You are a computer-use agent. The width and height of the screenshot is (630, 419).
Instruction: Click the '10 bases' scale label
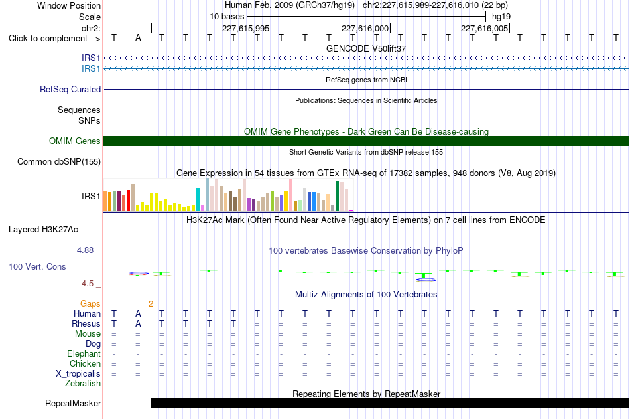click(x=227, y=17)
